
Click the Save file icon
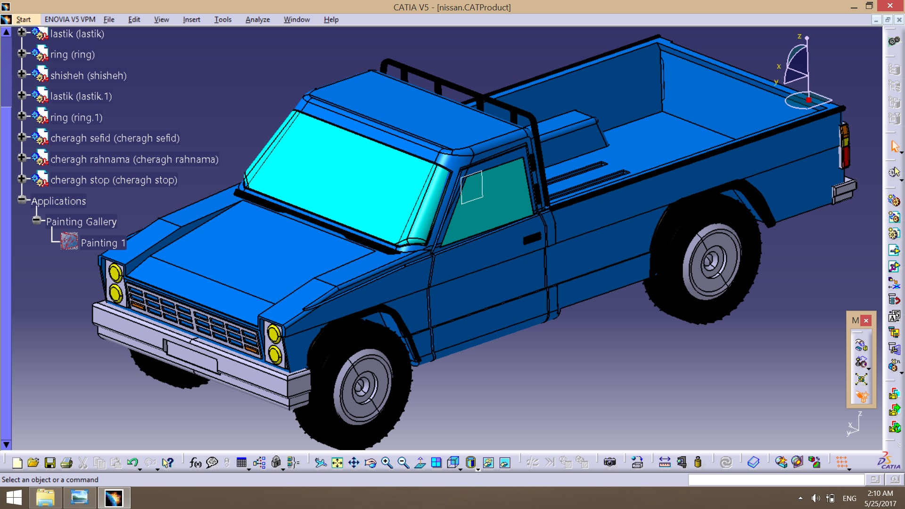click(50, 463)
